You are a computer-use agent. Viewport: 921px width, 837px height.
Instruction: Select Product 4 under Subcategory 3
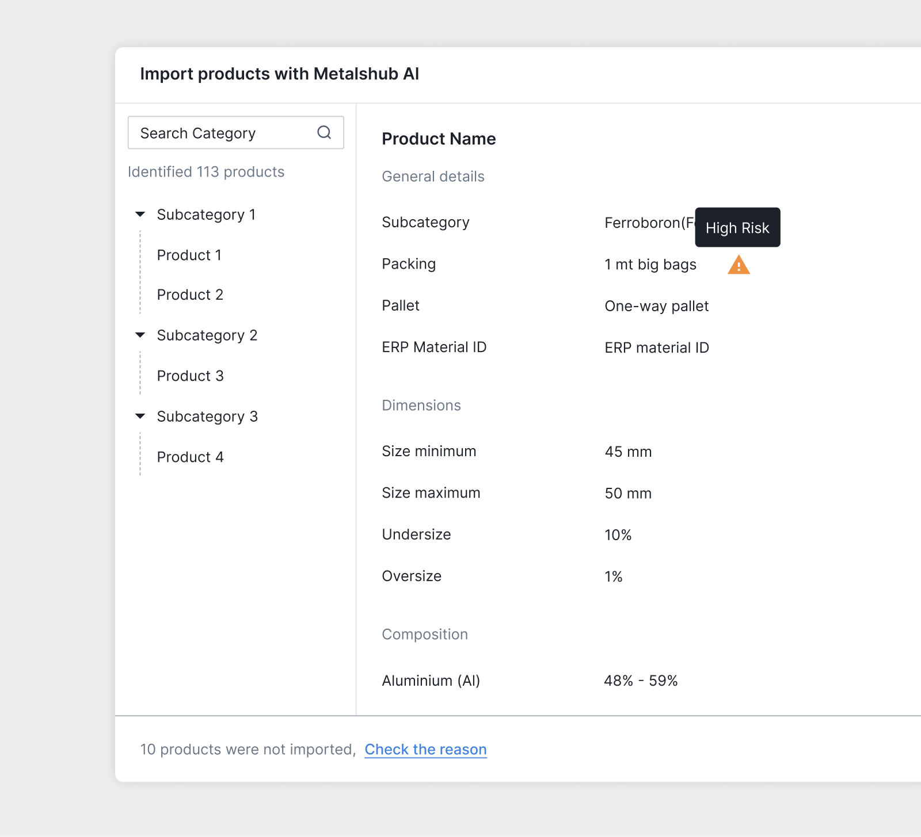pos(190,457)
